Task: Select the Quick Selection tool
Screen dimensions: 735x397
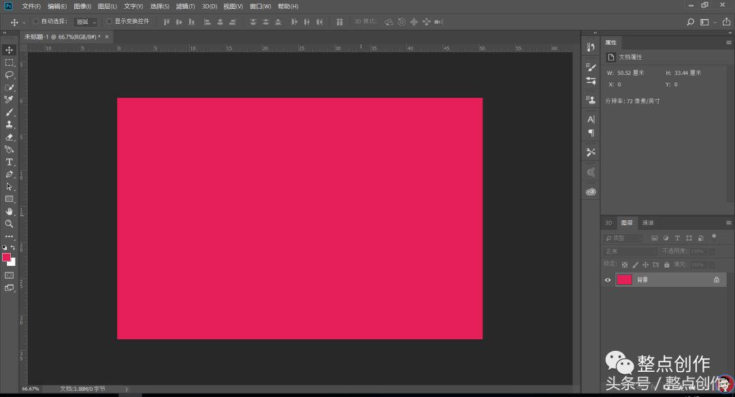Action: 9,88
